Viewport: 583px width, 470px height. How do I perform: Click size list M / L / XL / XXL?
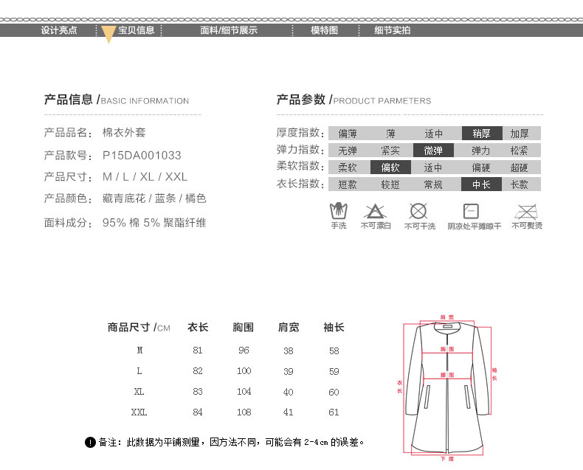pyautogui.click(x=145, y=176)
